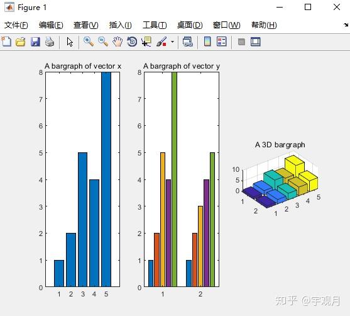Show plot tools and dock figure

256,42
